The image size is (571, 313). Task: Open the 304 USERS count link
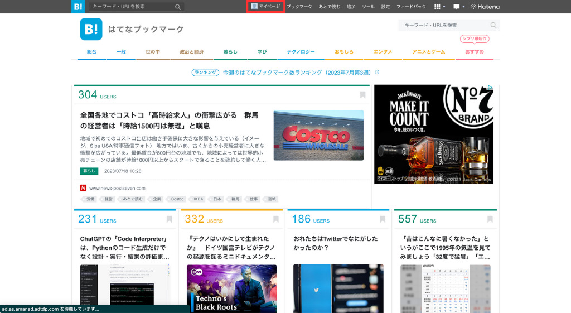pyautogui.click(x=97, y=95)
